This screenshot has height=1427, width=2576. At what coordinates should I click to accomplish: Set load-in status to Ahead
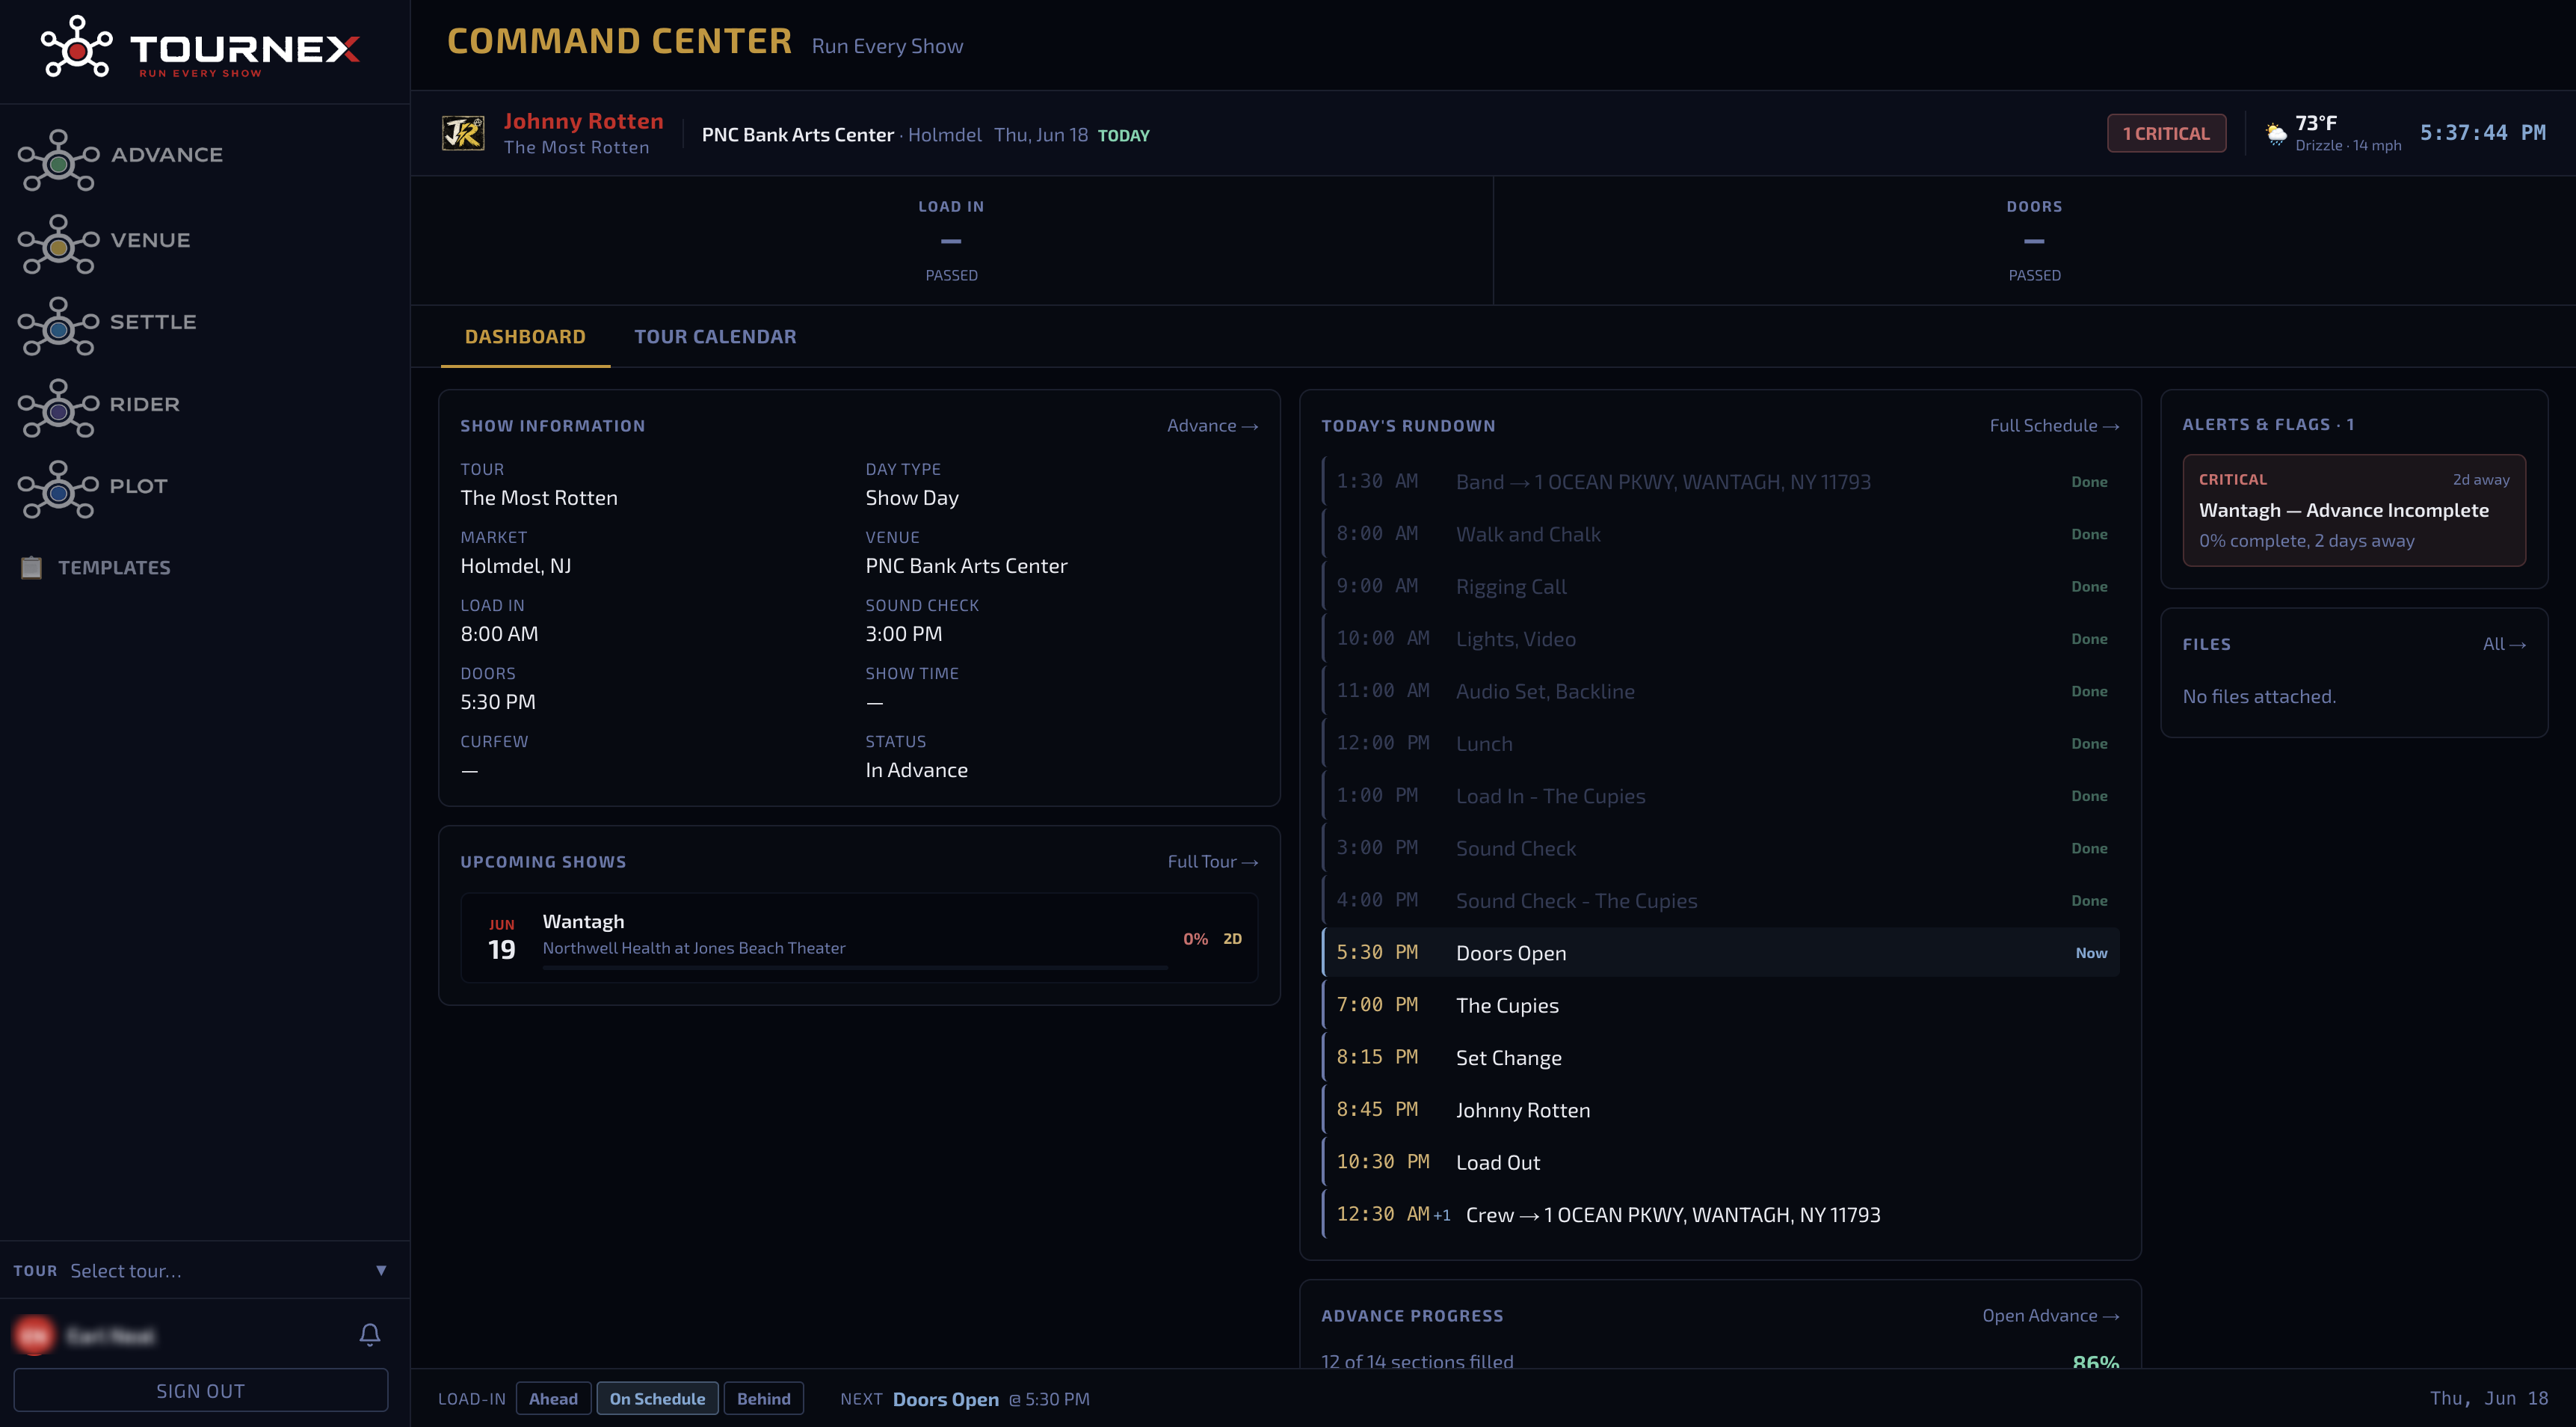click(553, 1399)
